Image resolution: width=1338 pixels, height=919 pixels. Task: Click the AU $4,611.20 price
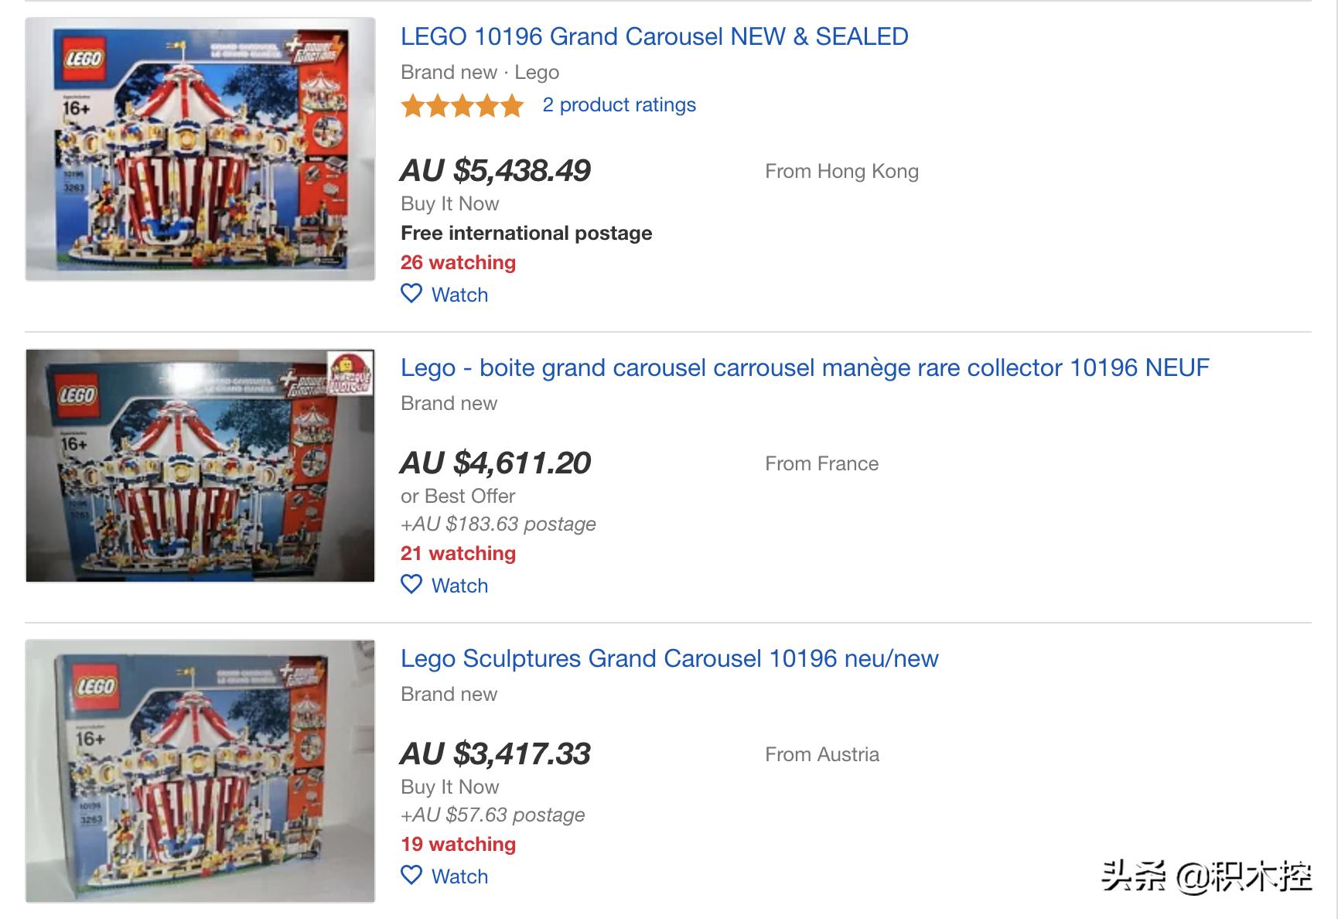(495, 463)
